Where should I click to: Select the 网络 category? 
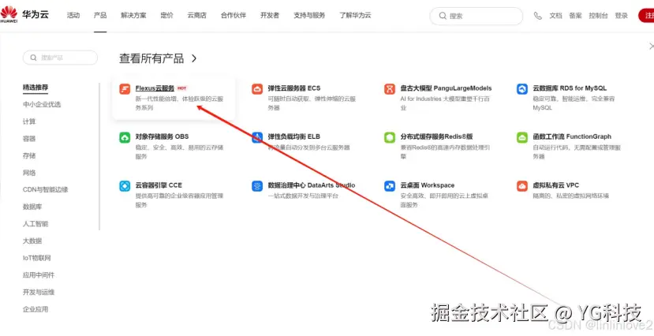coord(29,173)
